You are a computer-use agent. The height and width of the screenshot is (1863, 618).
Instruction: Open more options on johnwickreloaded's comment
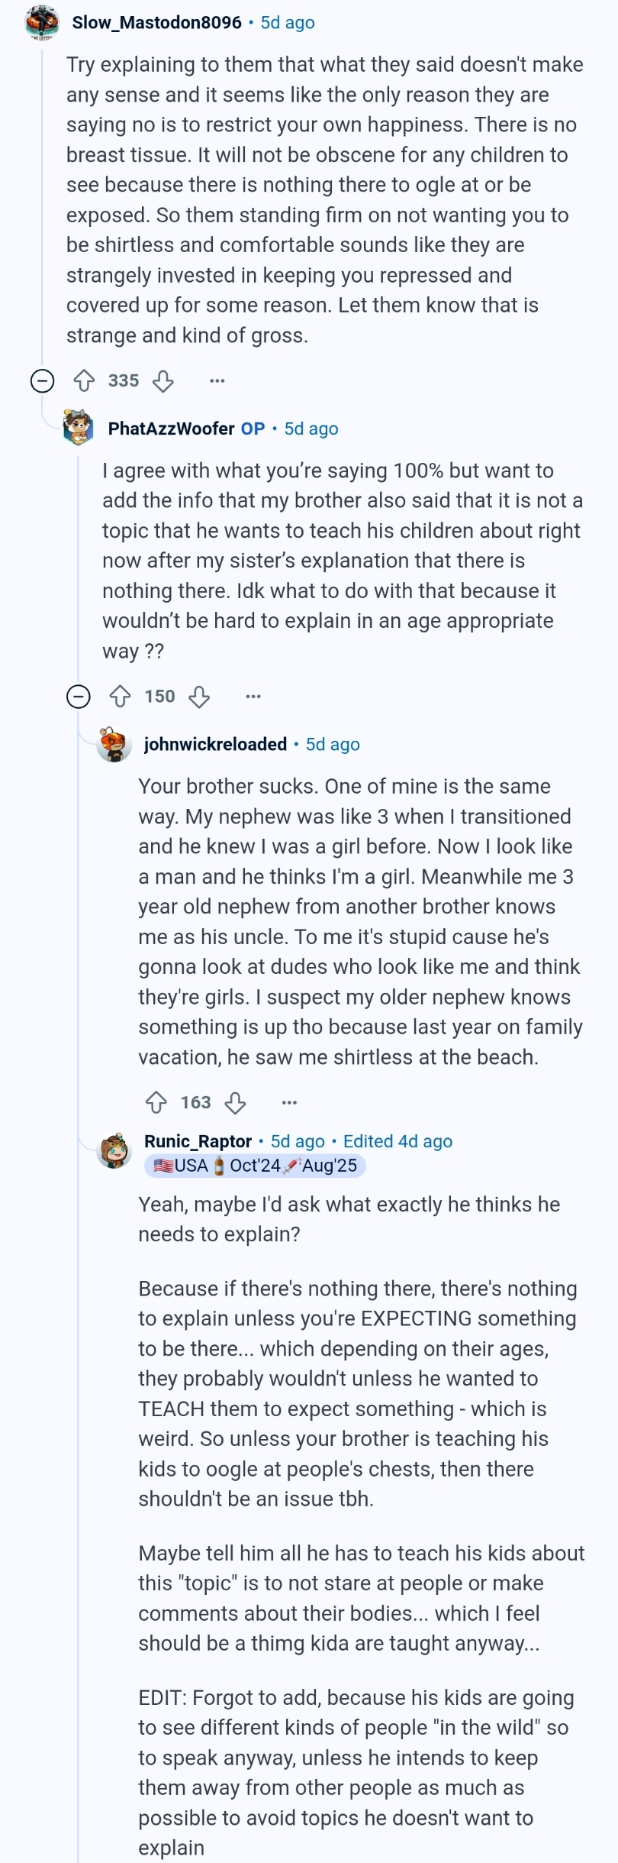(x=289, y=1102)
